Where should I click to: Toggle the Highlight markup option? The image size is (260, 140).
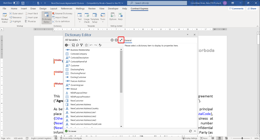15,21
